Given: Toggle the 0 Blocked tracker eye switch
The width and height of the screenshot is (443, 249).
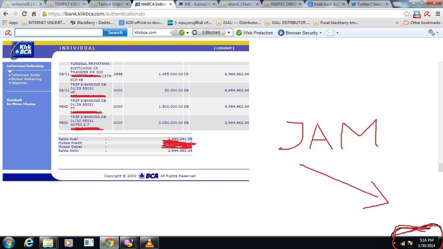Looking at the screenshot, I should [195, 33].
